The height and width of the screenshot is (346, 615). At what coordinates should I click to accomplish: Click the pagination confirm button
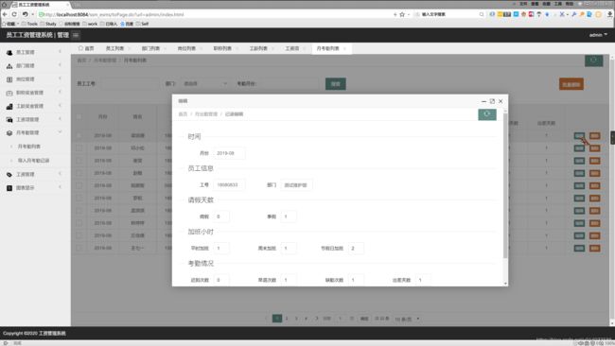pyautogui.click(x=364, y=319)
